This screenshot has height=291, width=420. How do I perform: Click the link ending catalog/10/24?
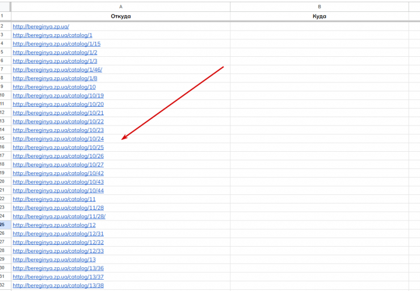click(58, 139)
